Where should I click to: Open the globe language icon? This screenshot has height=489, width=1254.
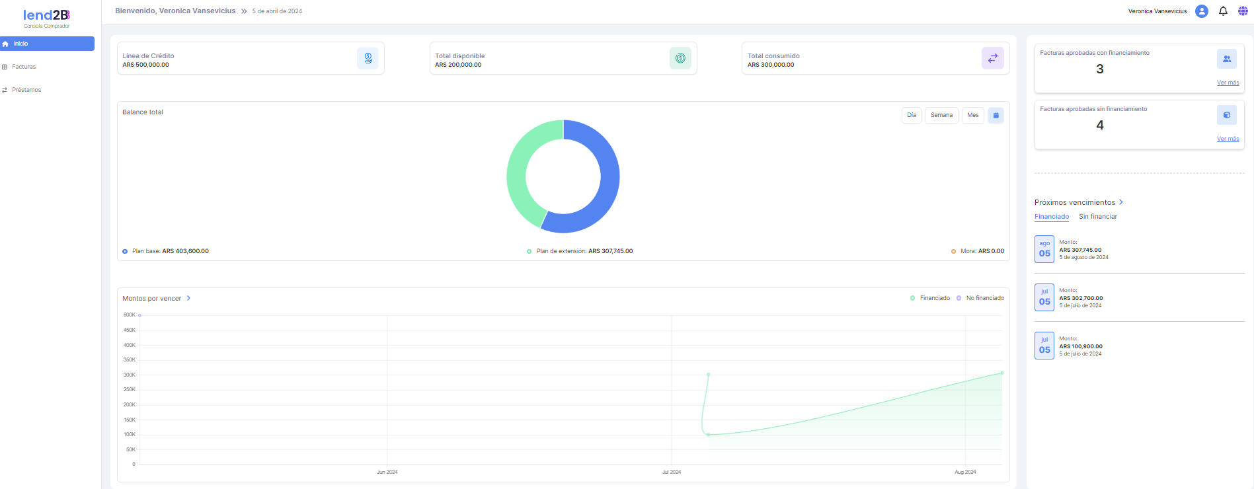pyautogui.click(x=1243, y=11)
